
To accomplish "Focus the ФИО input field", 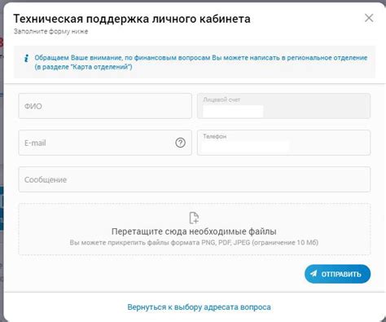I will point(105,106).
